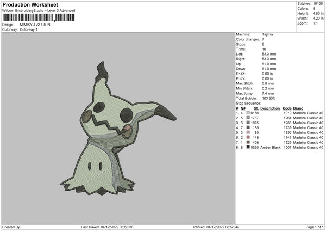This screenshot has width=326, height=231.
Task: Click thread code 1010 in stop sequence
Action: click(287, 113)
